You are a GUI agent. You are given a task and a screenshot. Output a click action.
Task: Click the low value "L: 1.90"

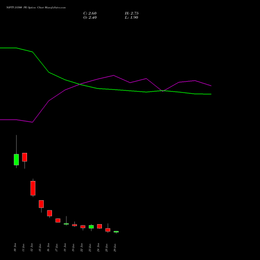132,18
